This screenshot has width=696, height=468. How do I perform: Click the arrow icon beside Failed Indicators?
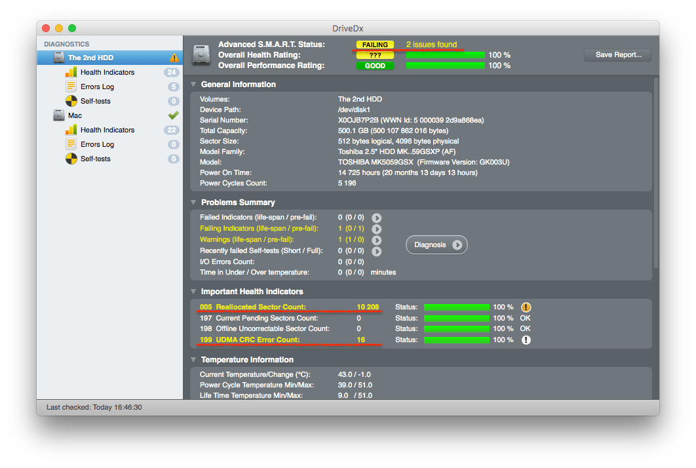tap(377, 218)
